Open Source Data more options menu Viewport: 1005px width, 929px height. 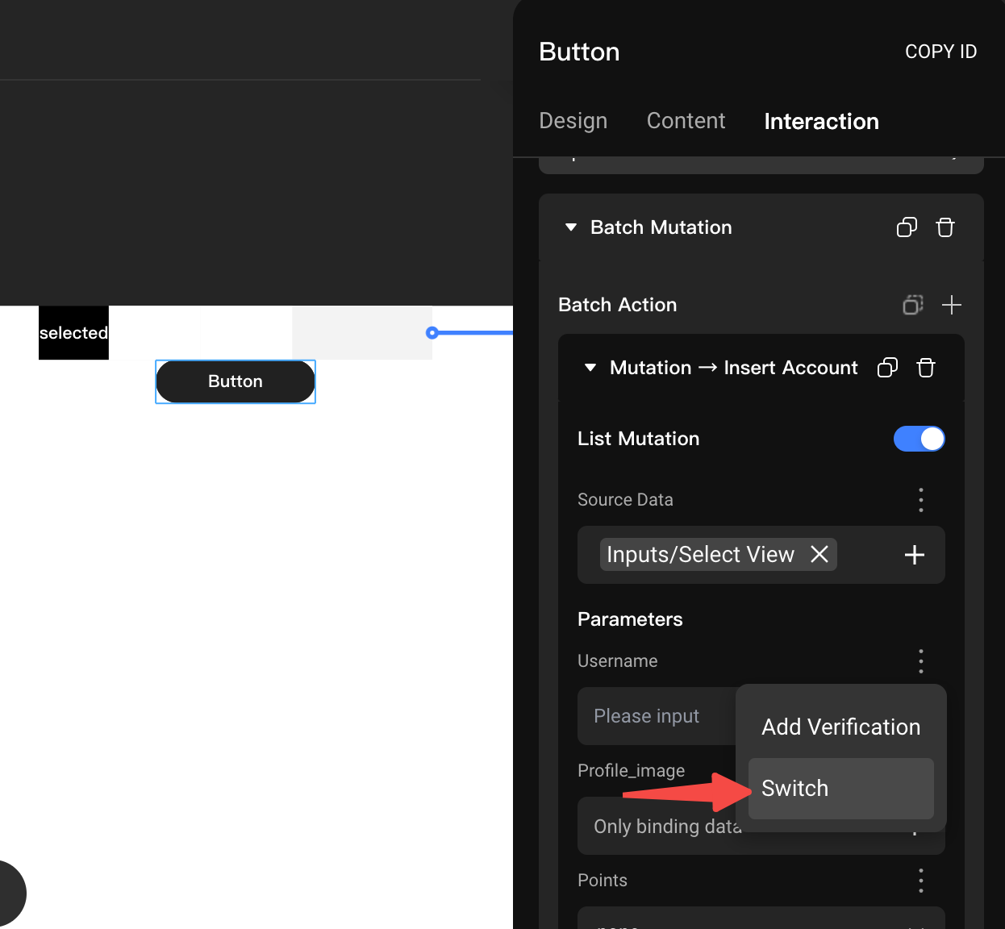920,500
